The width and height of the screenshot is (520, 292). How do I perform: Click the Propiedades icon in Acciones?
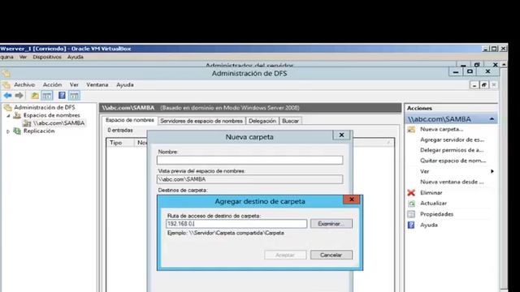coord(411,214)
